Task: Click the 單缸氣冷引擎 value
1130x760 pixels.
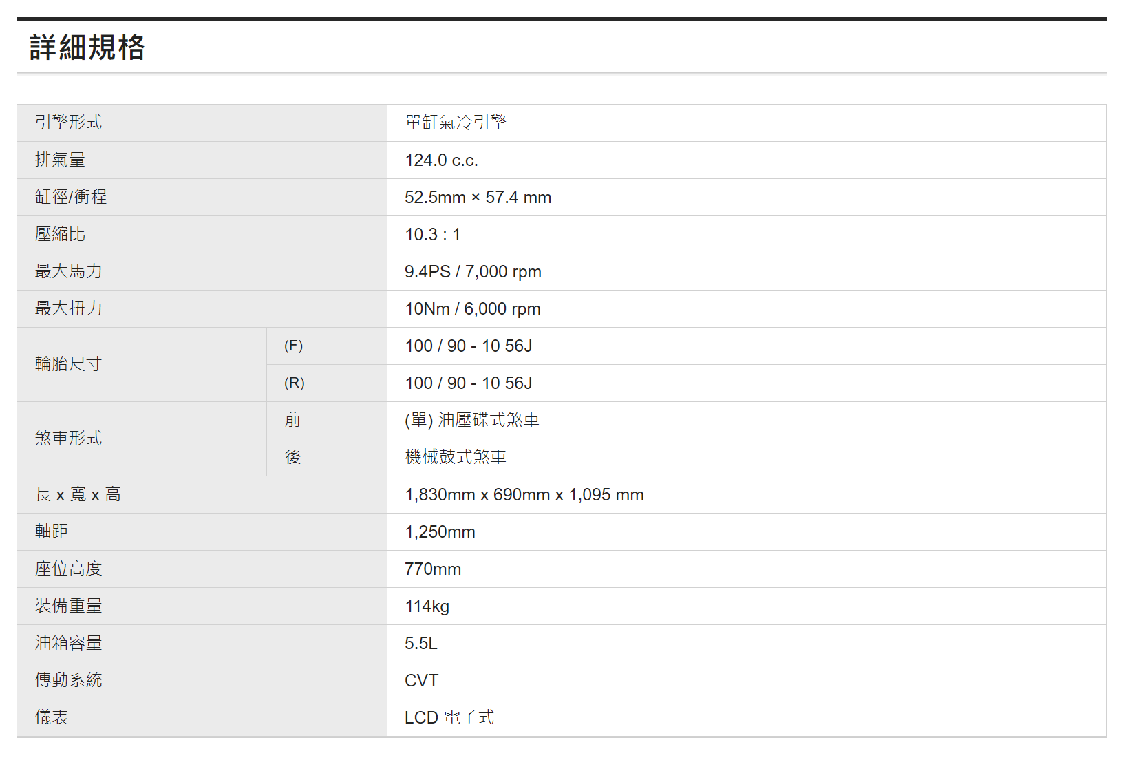Action: 456,123
